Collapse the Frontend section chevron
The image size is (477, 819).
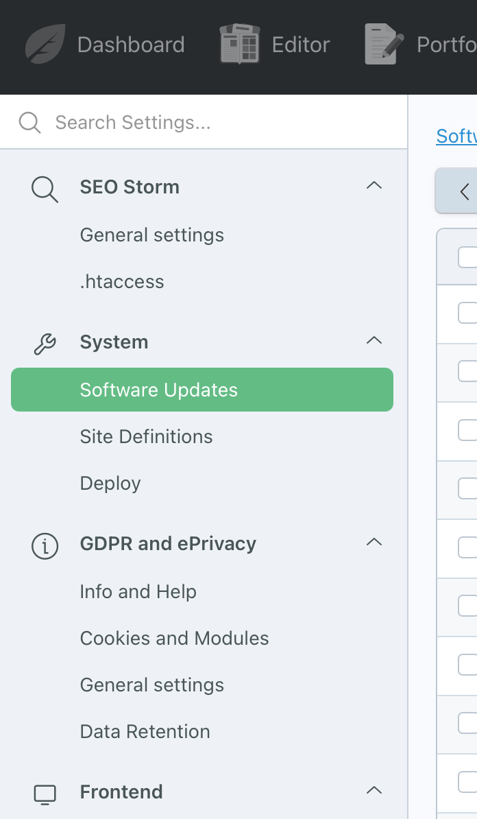[374, 791]
